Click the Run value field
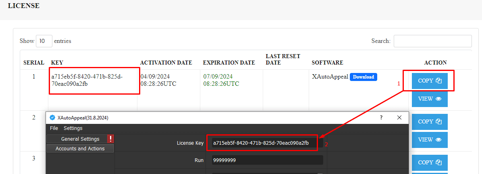 pyautogui.click(x=268, y=160)
